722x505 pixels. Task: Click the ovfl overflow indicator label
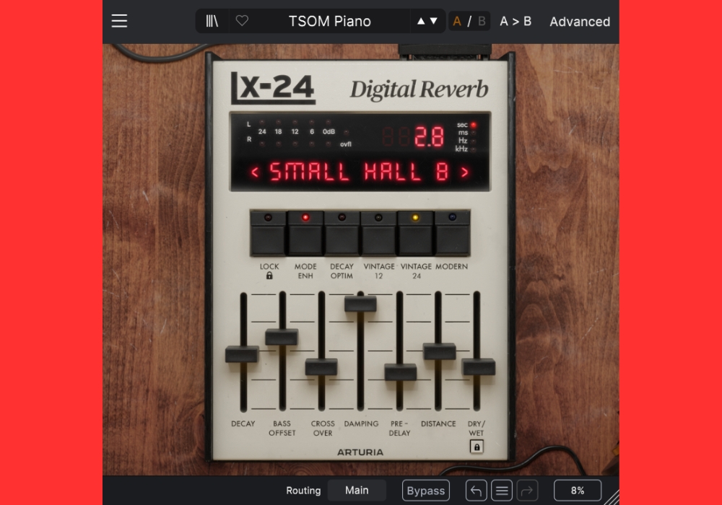[x=346, y=144]
